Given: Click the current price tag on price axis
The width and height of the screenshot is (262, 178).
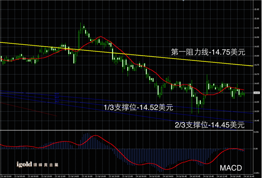Looking at the screenshot, I should pos(256,93).
